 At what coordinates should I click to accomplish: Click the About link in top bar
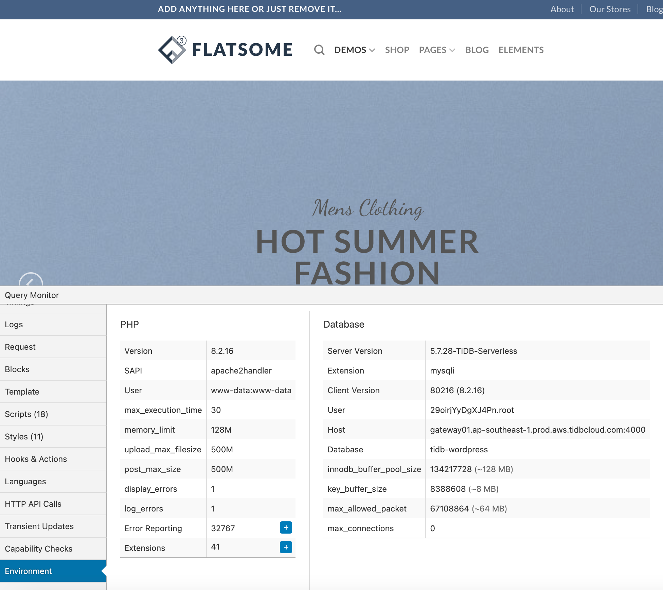point(562,9)
